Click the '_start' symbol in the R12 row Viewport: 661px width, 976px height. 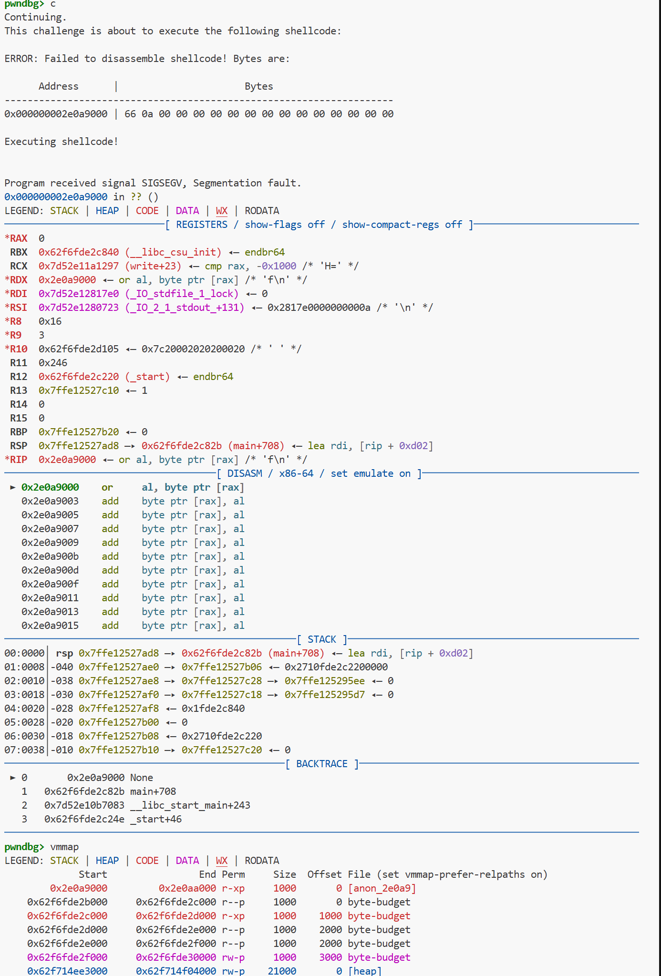pyautogui.click(x=147, y=377)
